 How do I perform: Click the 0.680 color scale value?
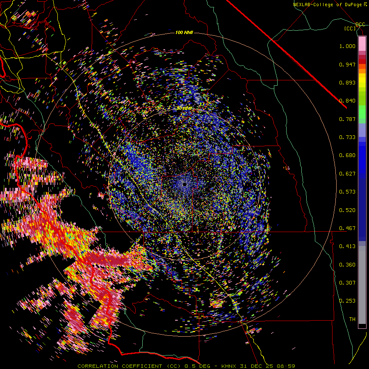pyautogui.click(x=347, y=155)
